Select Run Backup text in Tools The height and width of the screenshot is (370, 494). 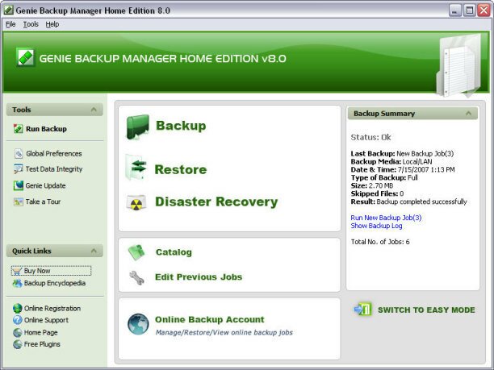click(x=46, y=129)
